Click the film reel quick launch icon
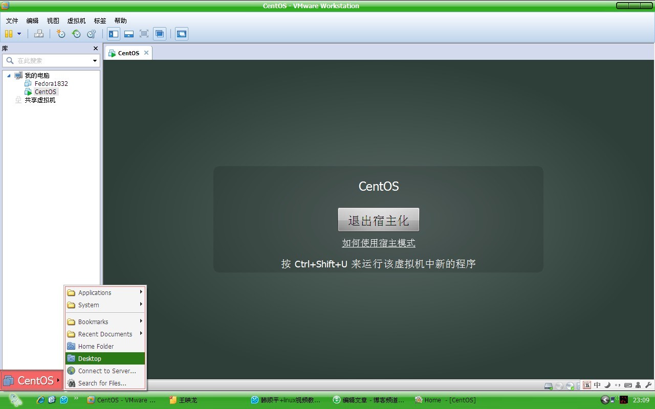Image resolution: width=655 pixels, height=409 pixels. [x=64, y=400]
